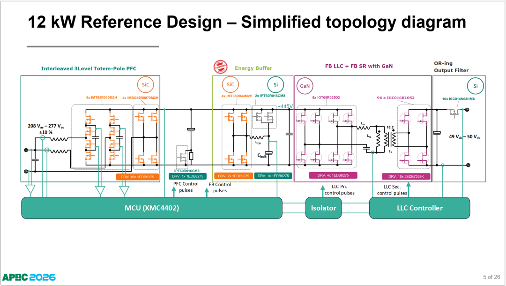Click the "LLC Controller" block
This screenshot has width=506, height=286.
(x=419, y=208)
